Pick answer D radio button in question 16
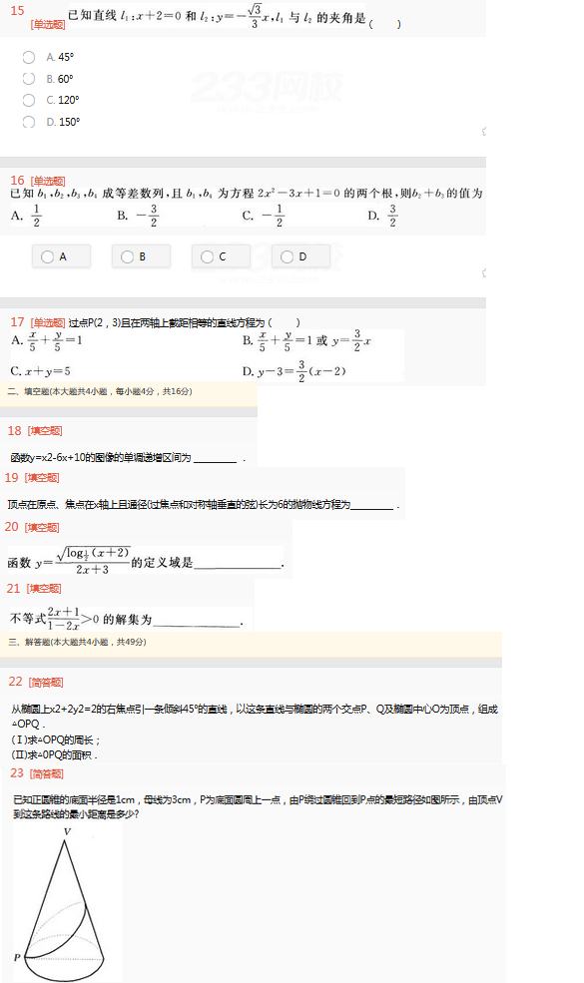Viewport: 584px width, 983px height. point(287,256)
